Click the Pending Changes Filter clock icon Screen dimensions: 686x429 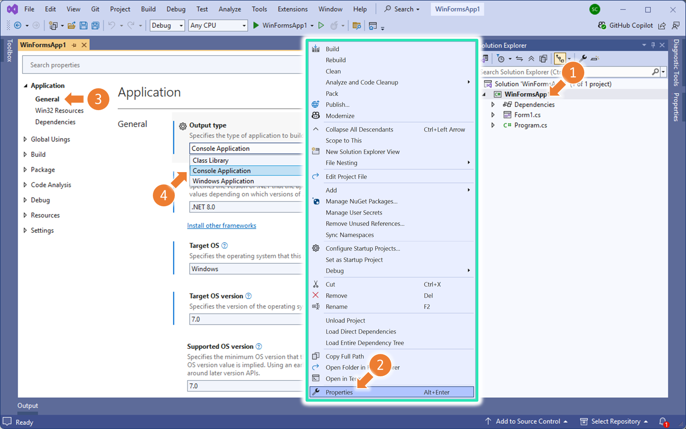click(501, 59)
